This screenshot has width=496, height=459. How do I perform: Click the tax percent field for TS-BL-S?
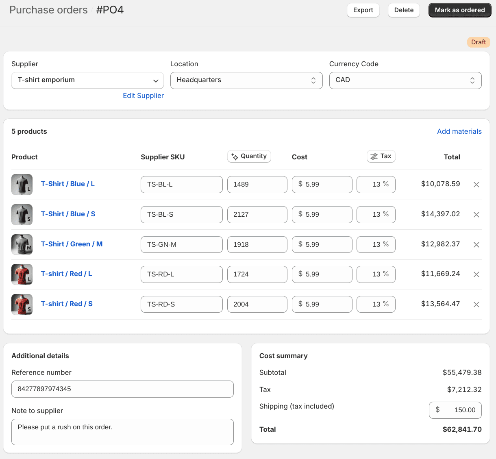click(x=376, y=215)
